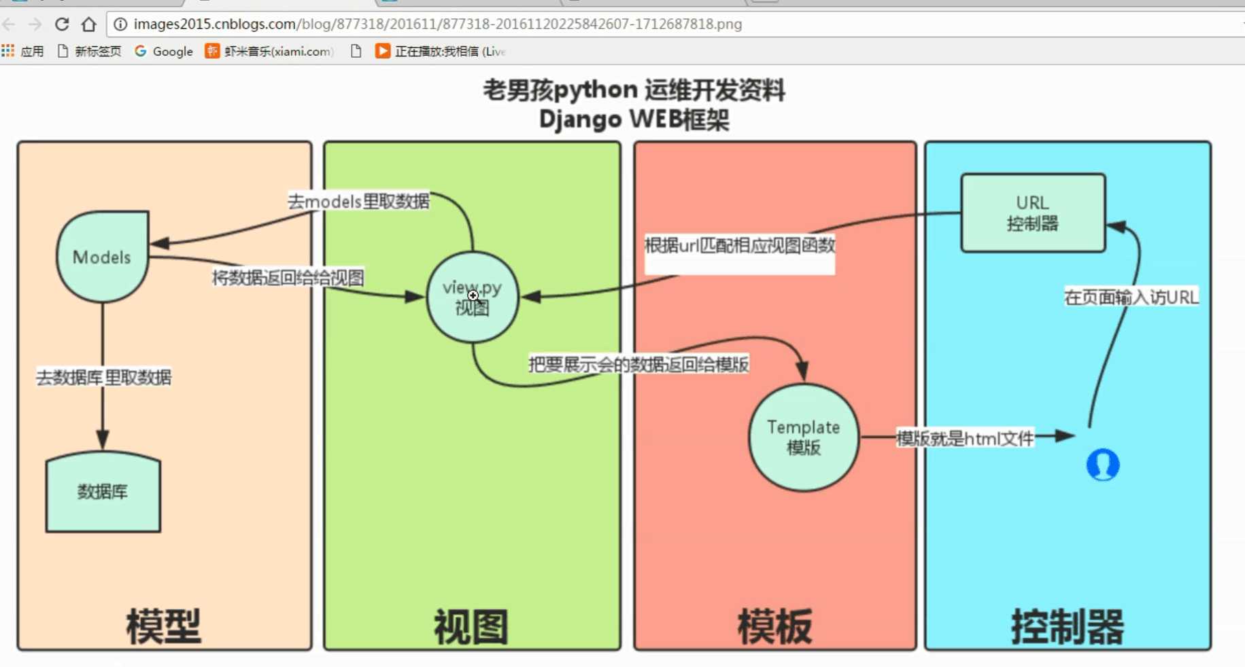Click the 控制器 heading at the bottom
The height and width of the screenshot is (667, 1245).
coord(1068,626)
